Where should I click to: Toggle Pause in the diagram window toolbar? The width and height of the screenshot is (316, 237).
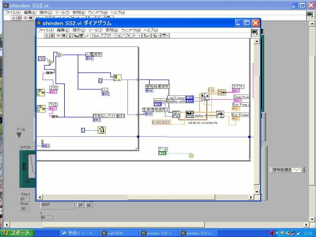click(64, 36)
